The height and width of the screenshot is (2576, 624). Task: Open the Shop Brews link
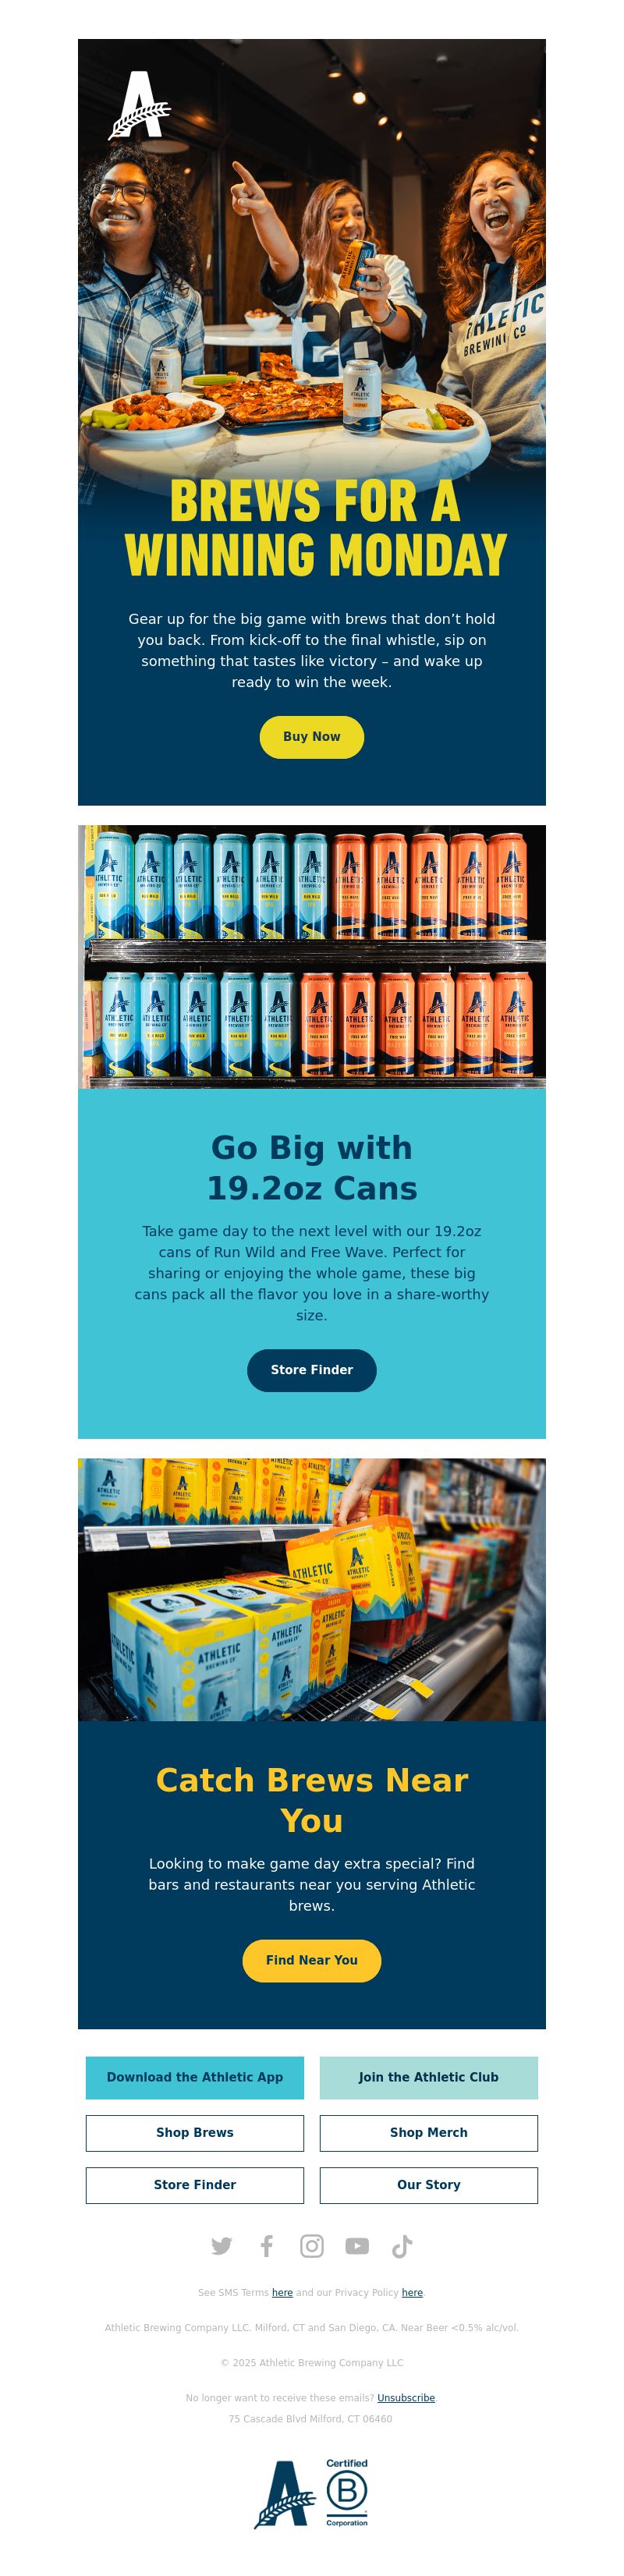click(195, 2132)
